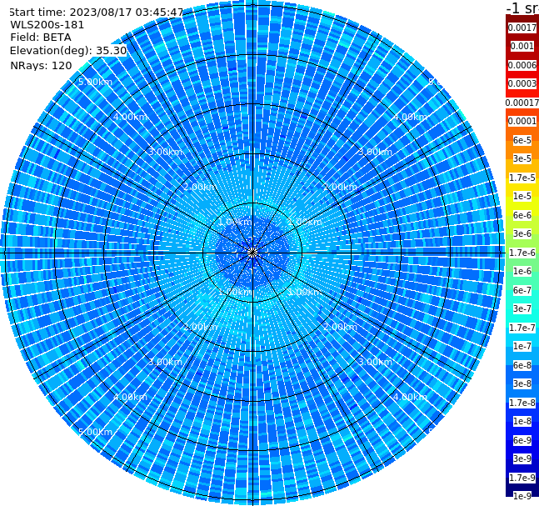Image resolution: width=539 pixels, height=506 pixels.
Task: Select the 2.00km label in the lower-left quadrant
Action: (x=201, y=327)
